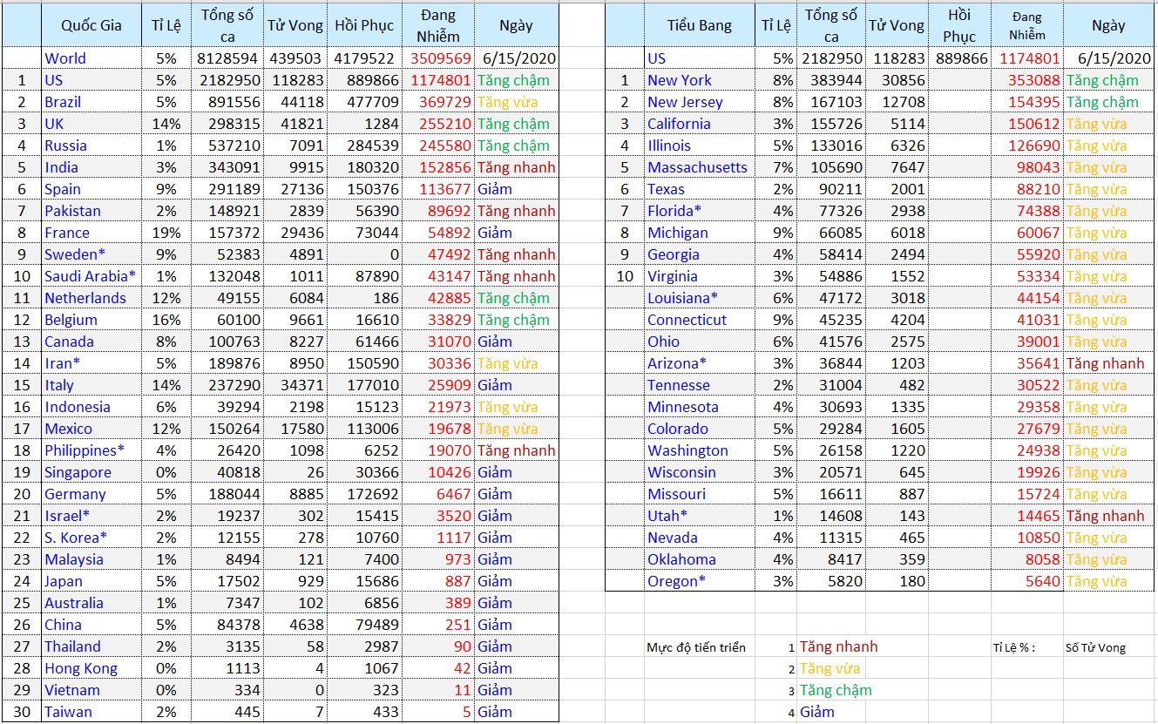Select Italy's deaths value 34371

(297, 385)
